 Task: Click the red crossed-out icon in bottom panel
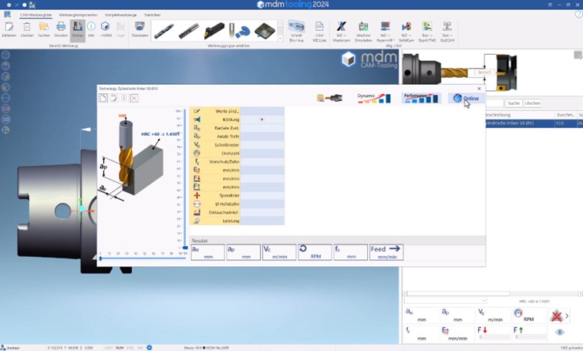(x=557, y=316)
